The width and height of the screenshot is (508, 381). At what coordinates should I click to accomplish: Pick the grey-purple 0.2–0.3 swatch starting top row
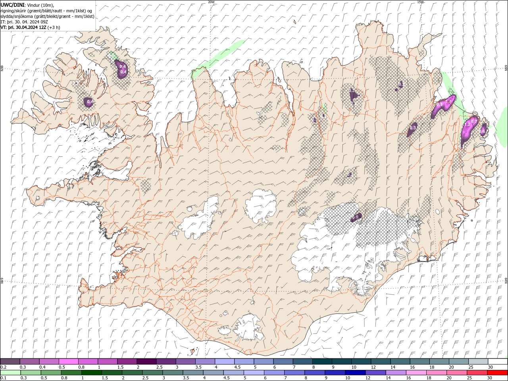[x=10, y=362]
